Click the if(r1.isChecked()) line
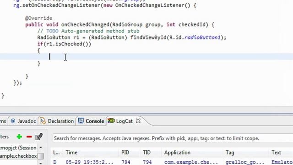The height and width of the screenshot is (165, 293). pyautogui.click(x=64, y=44)
